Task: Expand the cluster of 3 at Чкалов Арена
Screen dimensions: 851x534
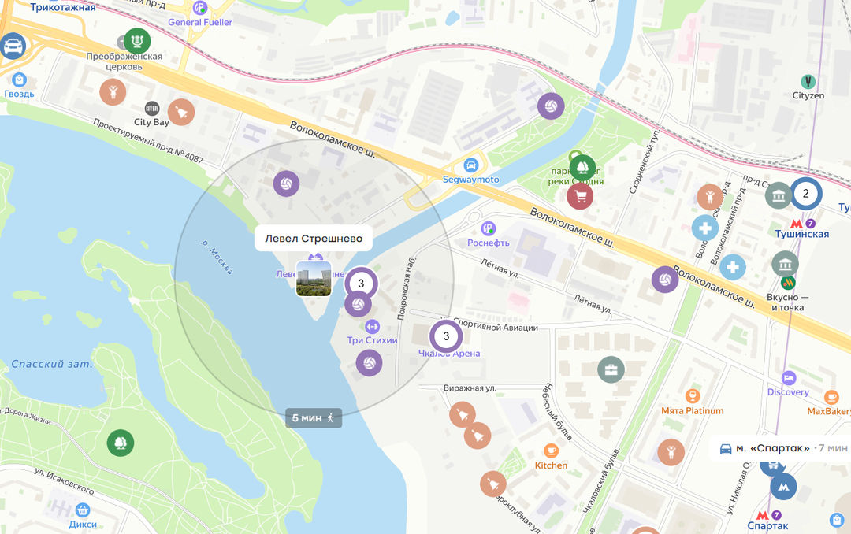Action: click(x=446, y=336)
